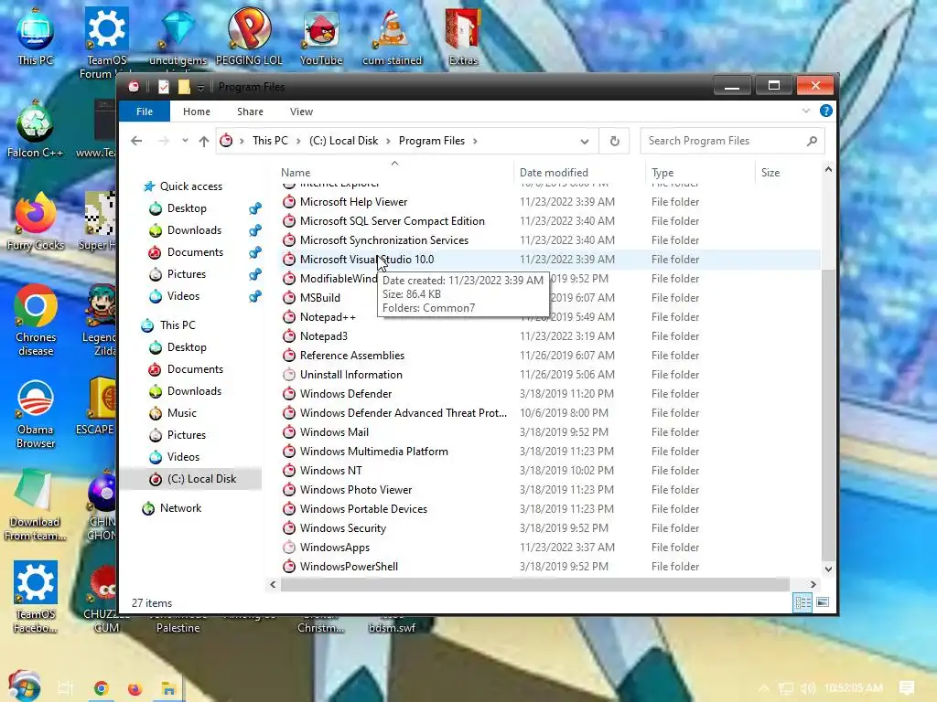
Task: Expand the chevron after (C:) Local Disk breadcrumb
Action: coord(388,141)
